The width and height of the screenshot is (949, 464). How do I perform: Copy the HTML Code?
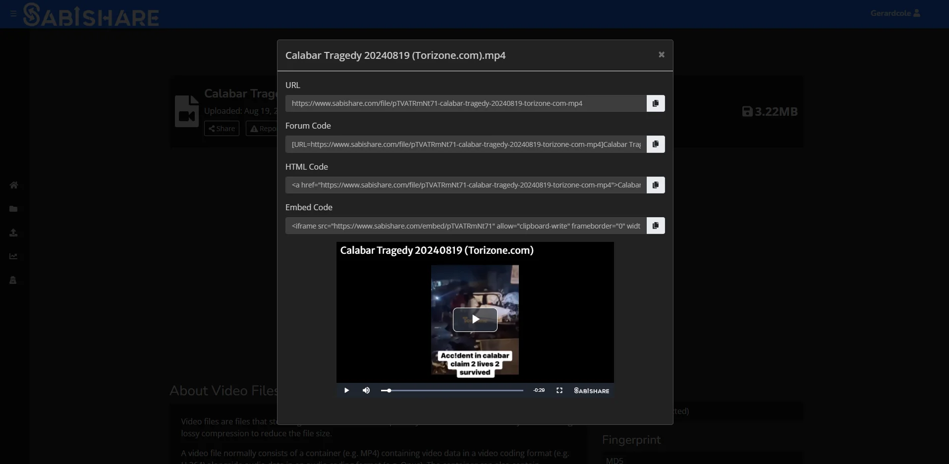[655, 185]
